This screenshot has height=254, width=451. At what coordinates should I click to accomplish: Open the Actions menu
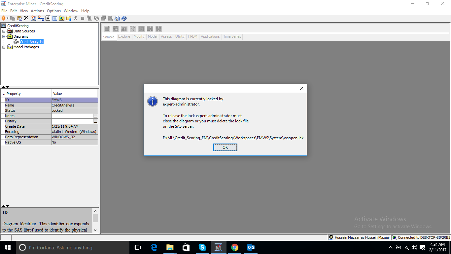[37, 11]
